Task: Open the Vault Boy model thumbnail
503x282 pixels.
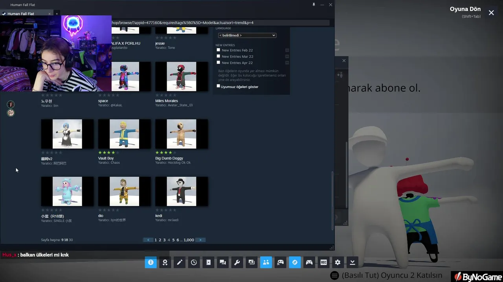Action: tap(124, 134)
